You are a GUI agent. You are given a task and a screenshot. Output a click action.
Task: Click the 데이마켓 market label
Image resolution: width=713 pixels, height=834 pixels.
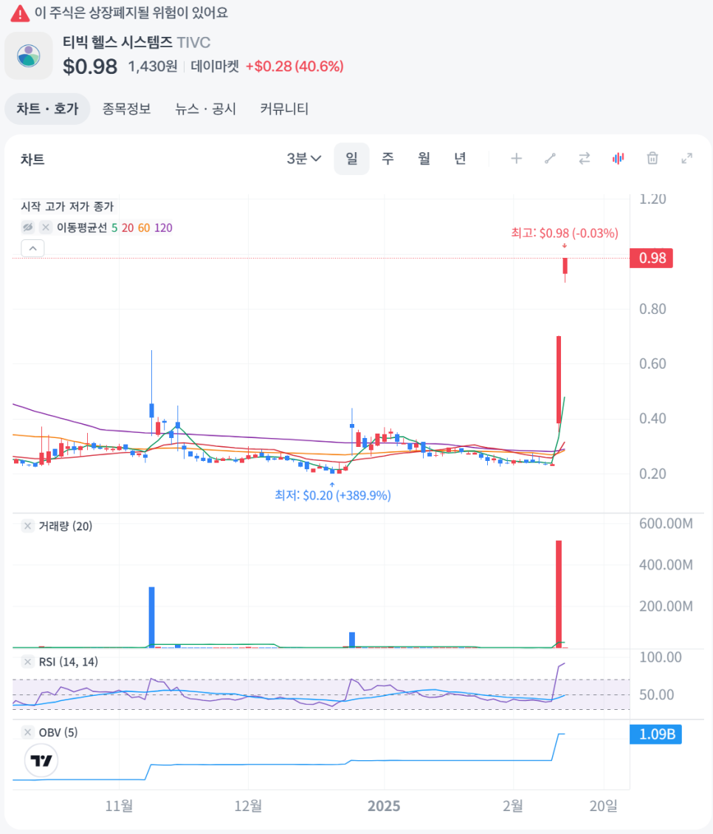tap(215, 66)
